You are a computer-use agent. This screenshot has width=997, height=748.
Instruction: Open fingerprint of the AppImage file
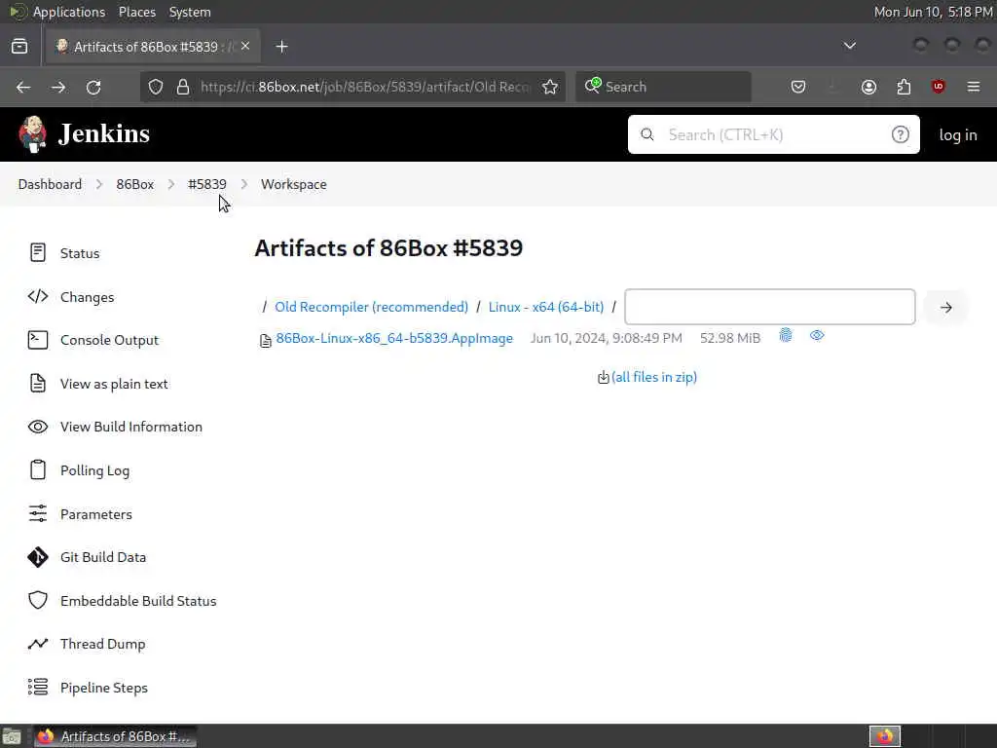[x=786, y=335]
